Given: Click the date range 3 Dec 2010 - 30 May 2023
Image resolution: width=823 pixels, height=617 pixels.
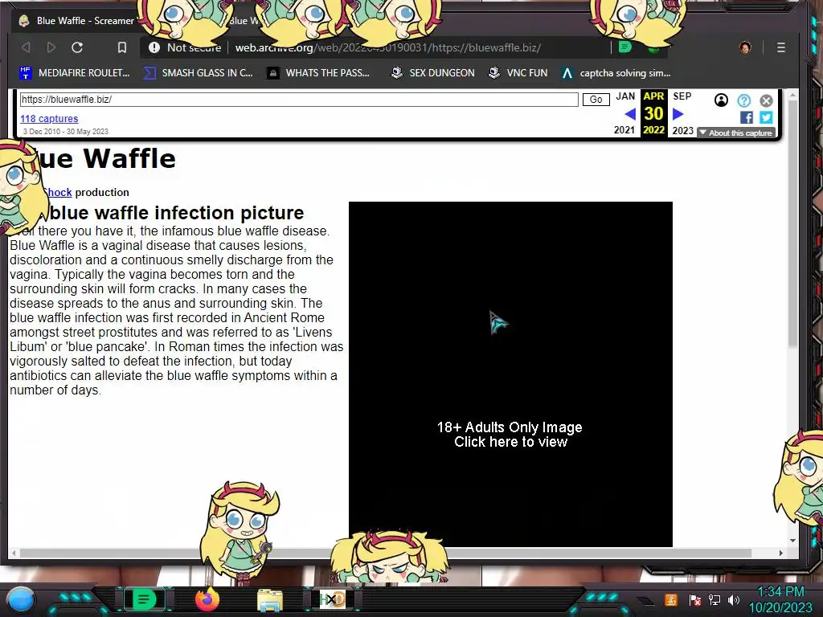Looking at the screenshot, I should coord(66,132).
